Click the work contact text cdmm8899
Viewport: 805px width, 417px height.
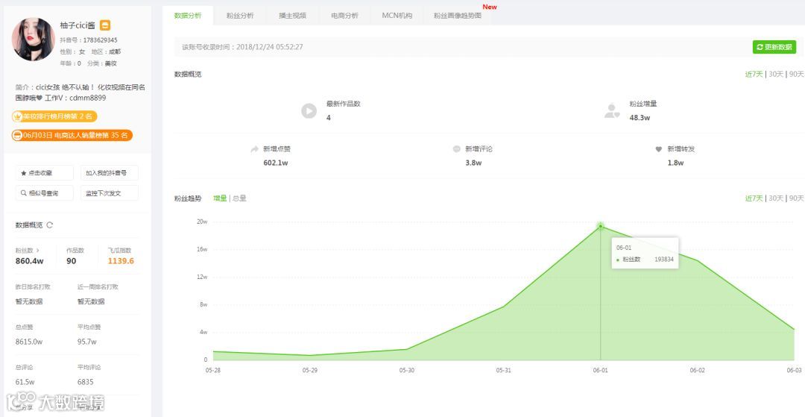(x=88, y=98)
